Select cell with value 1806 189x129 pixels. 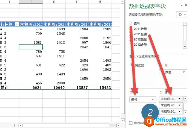tap(100, 42)
